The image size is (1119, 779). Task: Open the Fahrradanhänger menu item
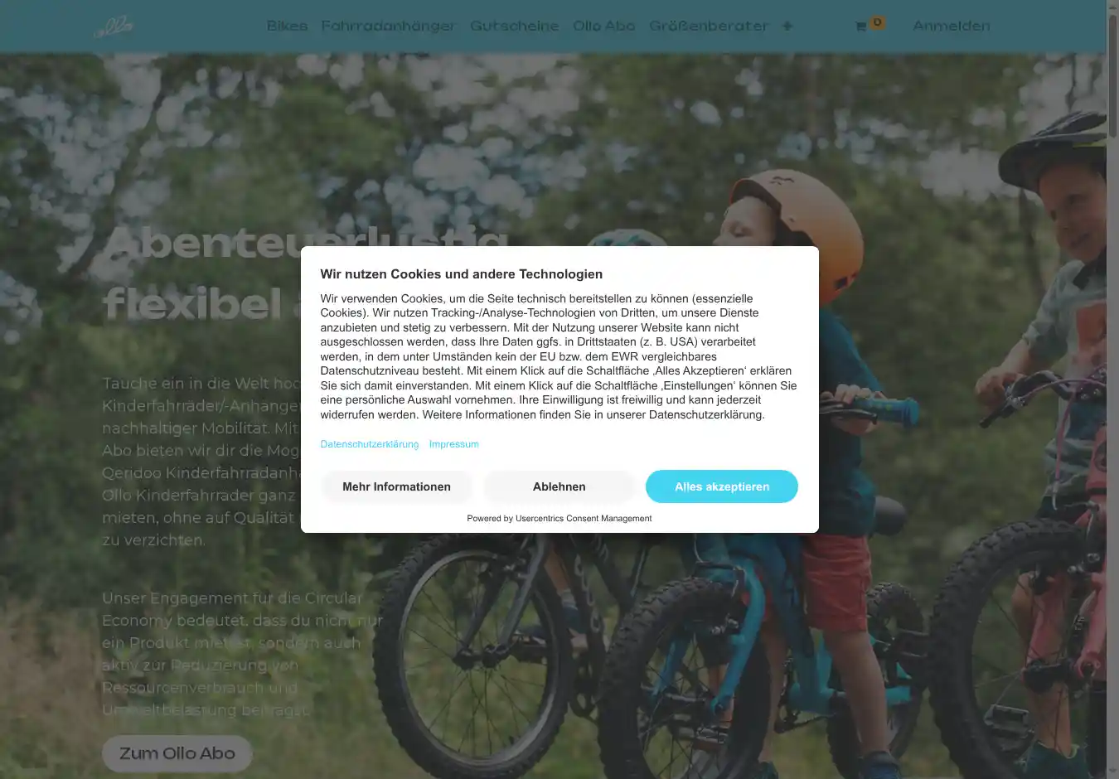pyautogui.click(x=388, y=26)
